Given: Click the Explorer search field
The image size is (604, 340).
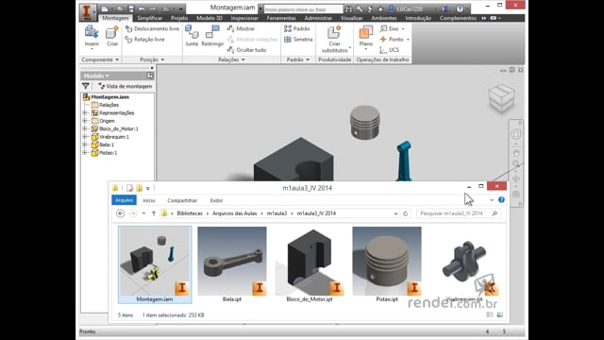Looking at the screenshot, I should click(459, 213).
